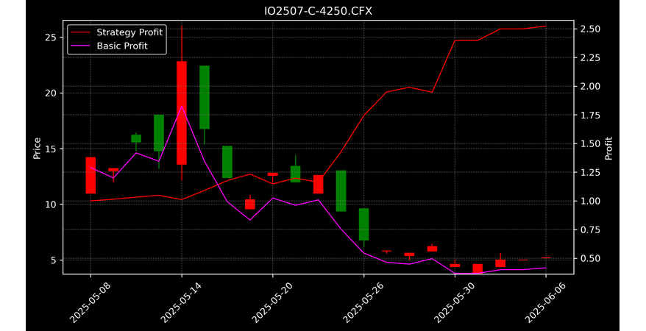Click the profit tick 2.25
Image resolution: width=646 pixels, height=331 pixels.
point(589,58)
